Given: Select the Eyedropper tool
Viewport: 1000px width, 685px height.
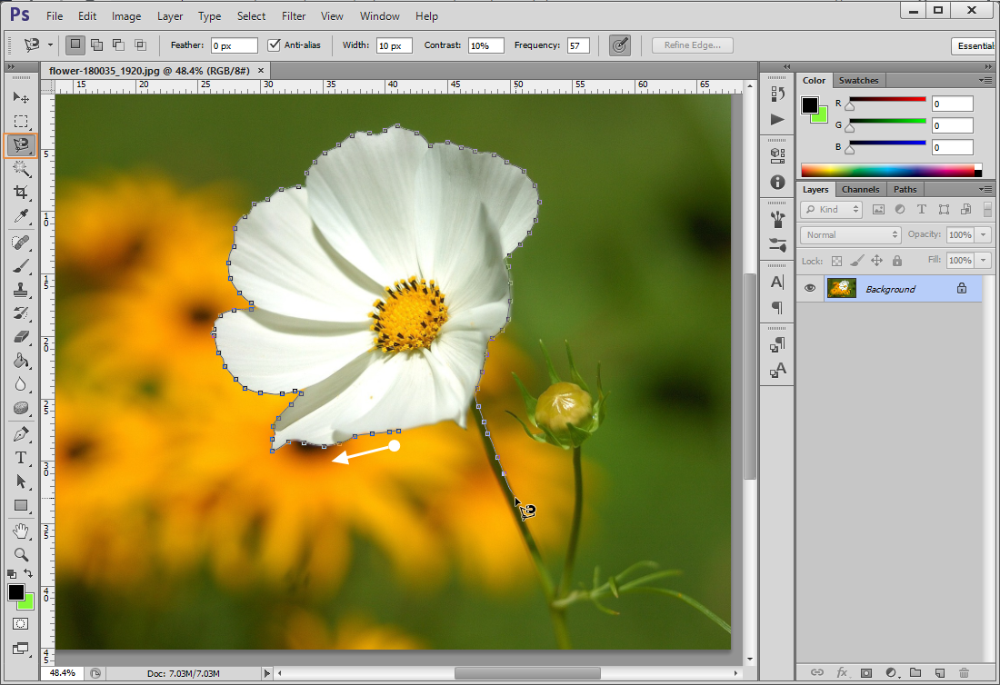Looking at the screenshot, I should click(21, 216).
